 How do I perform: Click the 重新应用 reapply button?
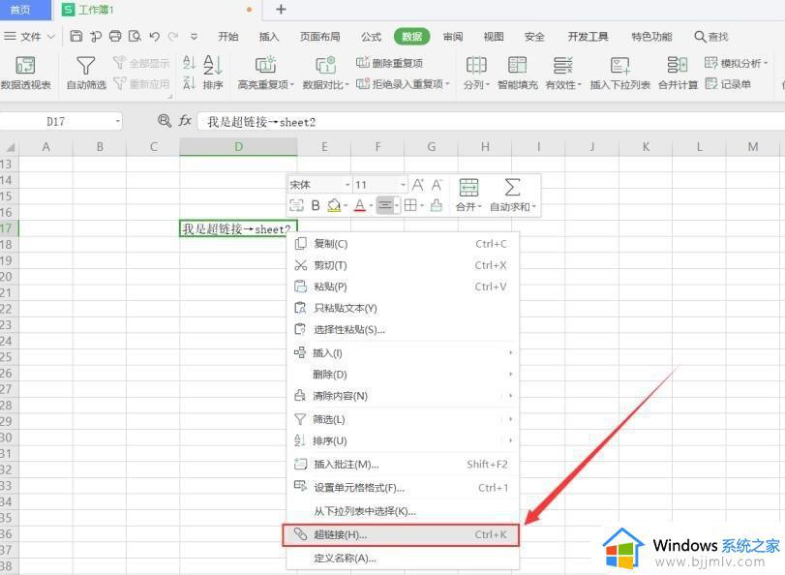(x=141, y=83)
